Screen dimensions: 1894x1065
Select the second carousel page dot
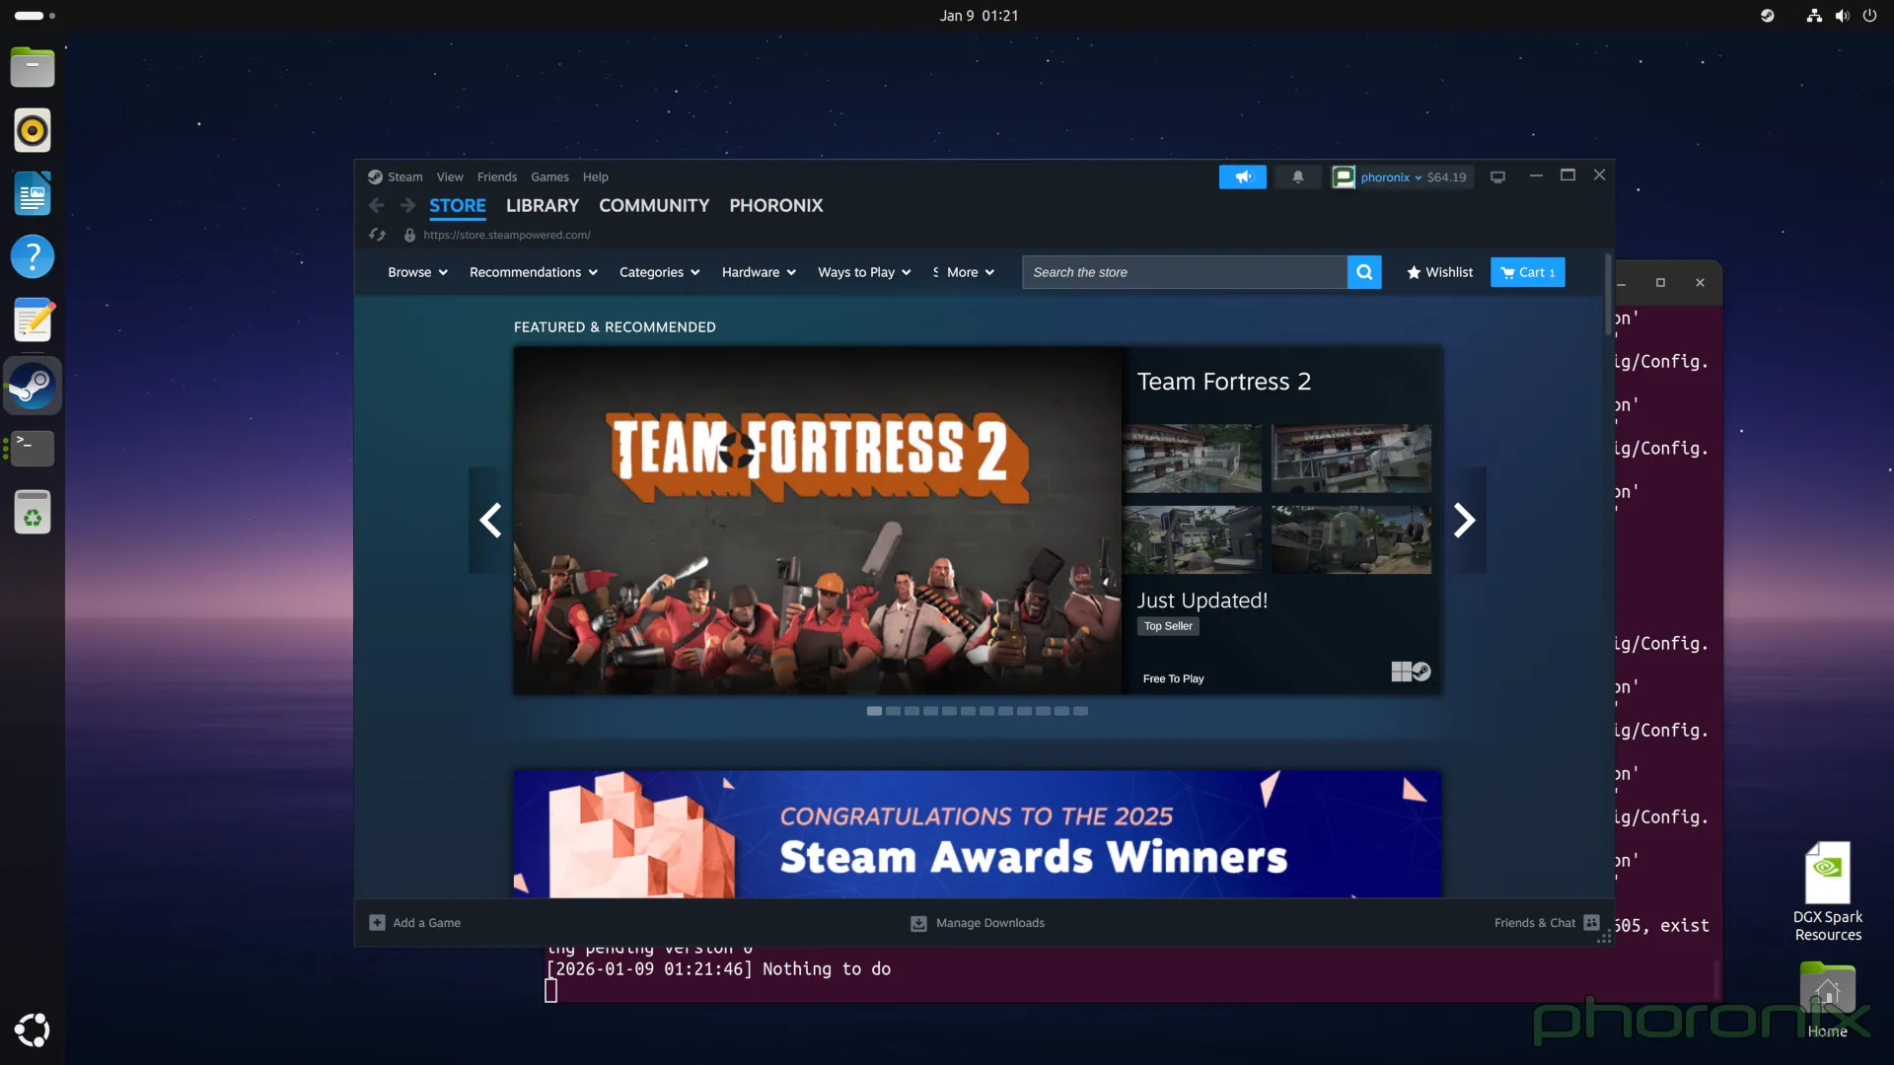coord(893,711)
